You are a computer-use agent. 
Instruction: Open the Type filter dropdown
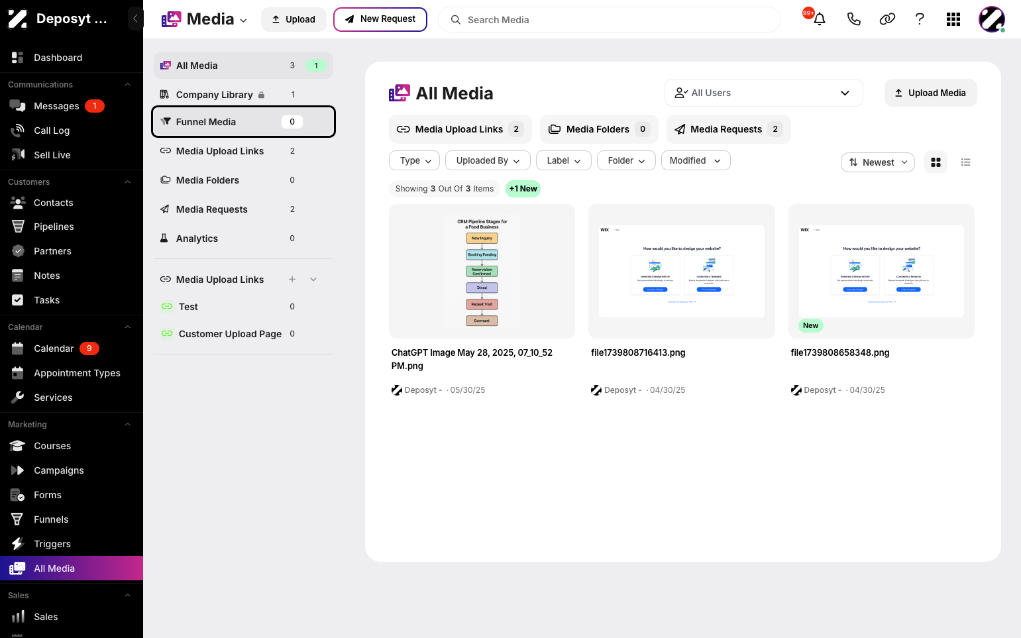click(414, 161)
